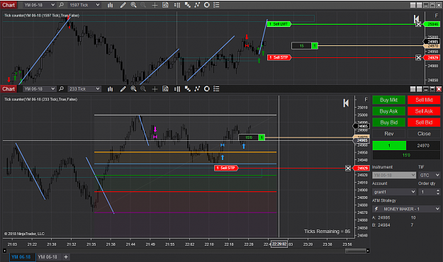Click Sell Bid button
The image size is (443, 262).
point(424,123)
